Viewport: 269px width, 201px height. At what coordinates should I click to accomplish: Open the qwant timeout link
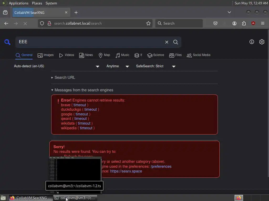coord(80,119)
